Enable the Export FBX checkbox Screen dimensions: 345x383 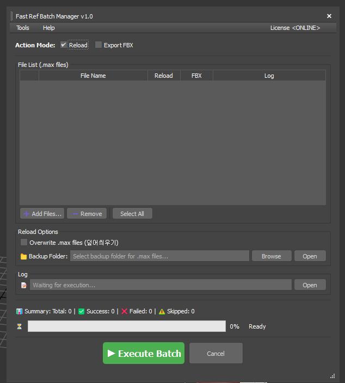point(98,45)
